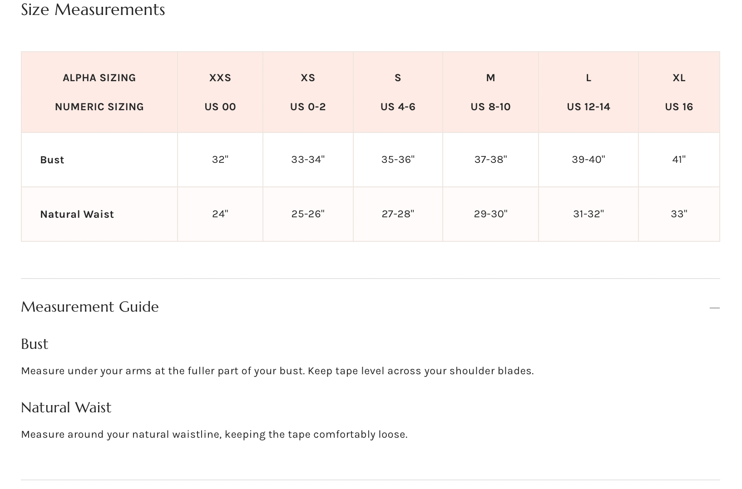Image resolution: width=742 pixels, height=489 pixels.
Task: Click the US 12-14 numeric sizing
Action: pyautogui.click(x=589, y=107)
